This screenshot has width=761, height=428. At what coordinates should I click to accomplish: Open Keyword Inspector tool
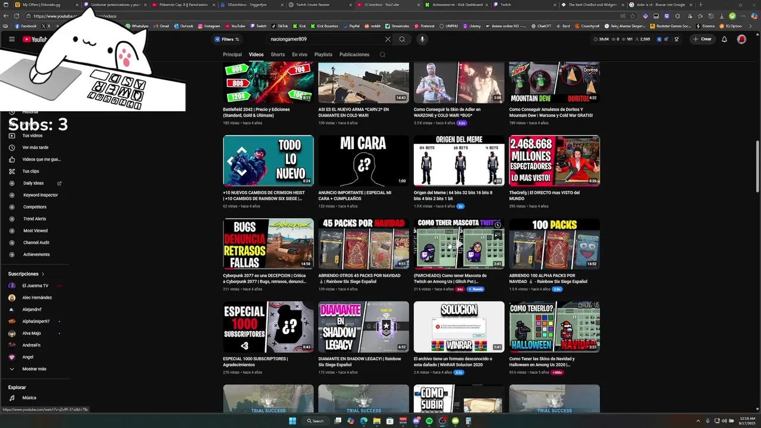pos(34,195)
